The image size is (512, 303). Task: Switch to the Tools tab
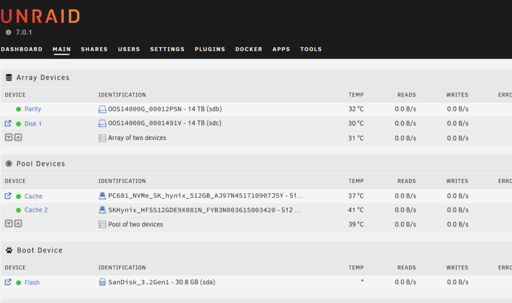click(x=311, y=49)
